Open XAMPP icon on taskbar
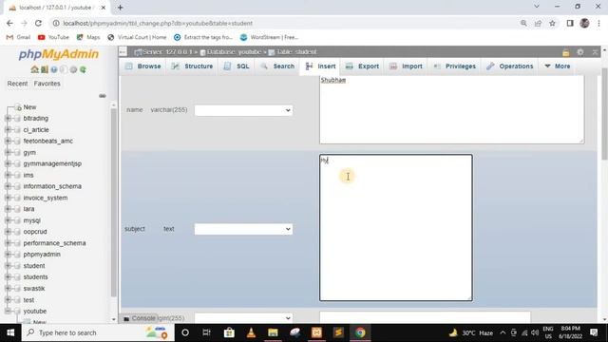Screen dimensions: 608x342 click(316, 332)
